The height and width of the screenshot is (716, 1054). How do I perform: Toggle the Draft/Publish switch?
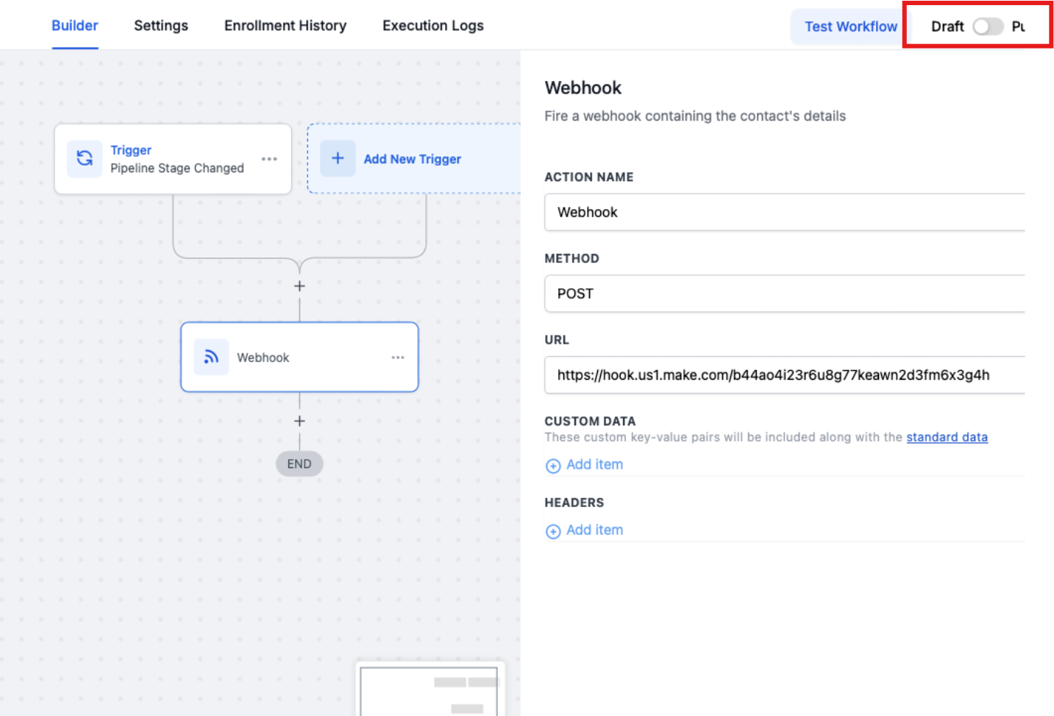point(987,26)
